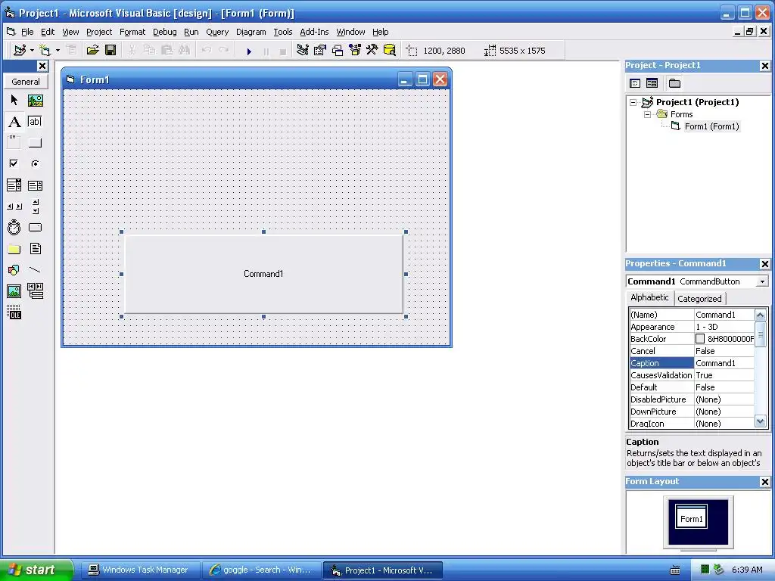The height and width of the screenshot is (581, 775).
Task: Open the Debug menu
Action: pyautogui.click(x=164, y=32)
